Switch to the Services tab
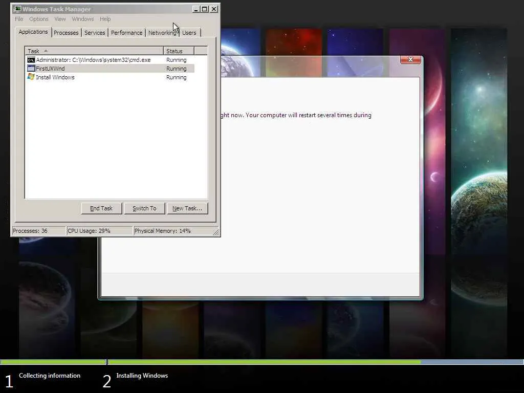The width and height of the screenshot is (524, 393). coord(95,33)
